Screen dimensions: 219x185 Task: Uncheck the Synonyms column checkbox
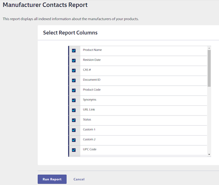pyautogui.click(x=74, y=100)
